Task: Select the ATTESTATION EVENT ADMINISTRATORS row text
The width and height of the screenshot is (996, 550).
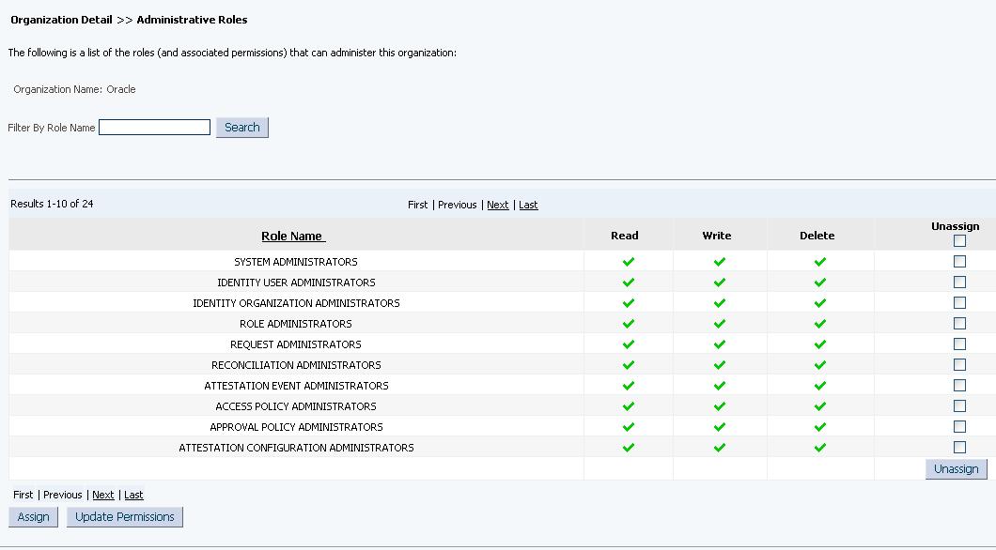Action: pos(296,386)
